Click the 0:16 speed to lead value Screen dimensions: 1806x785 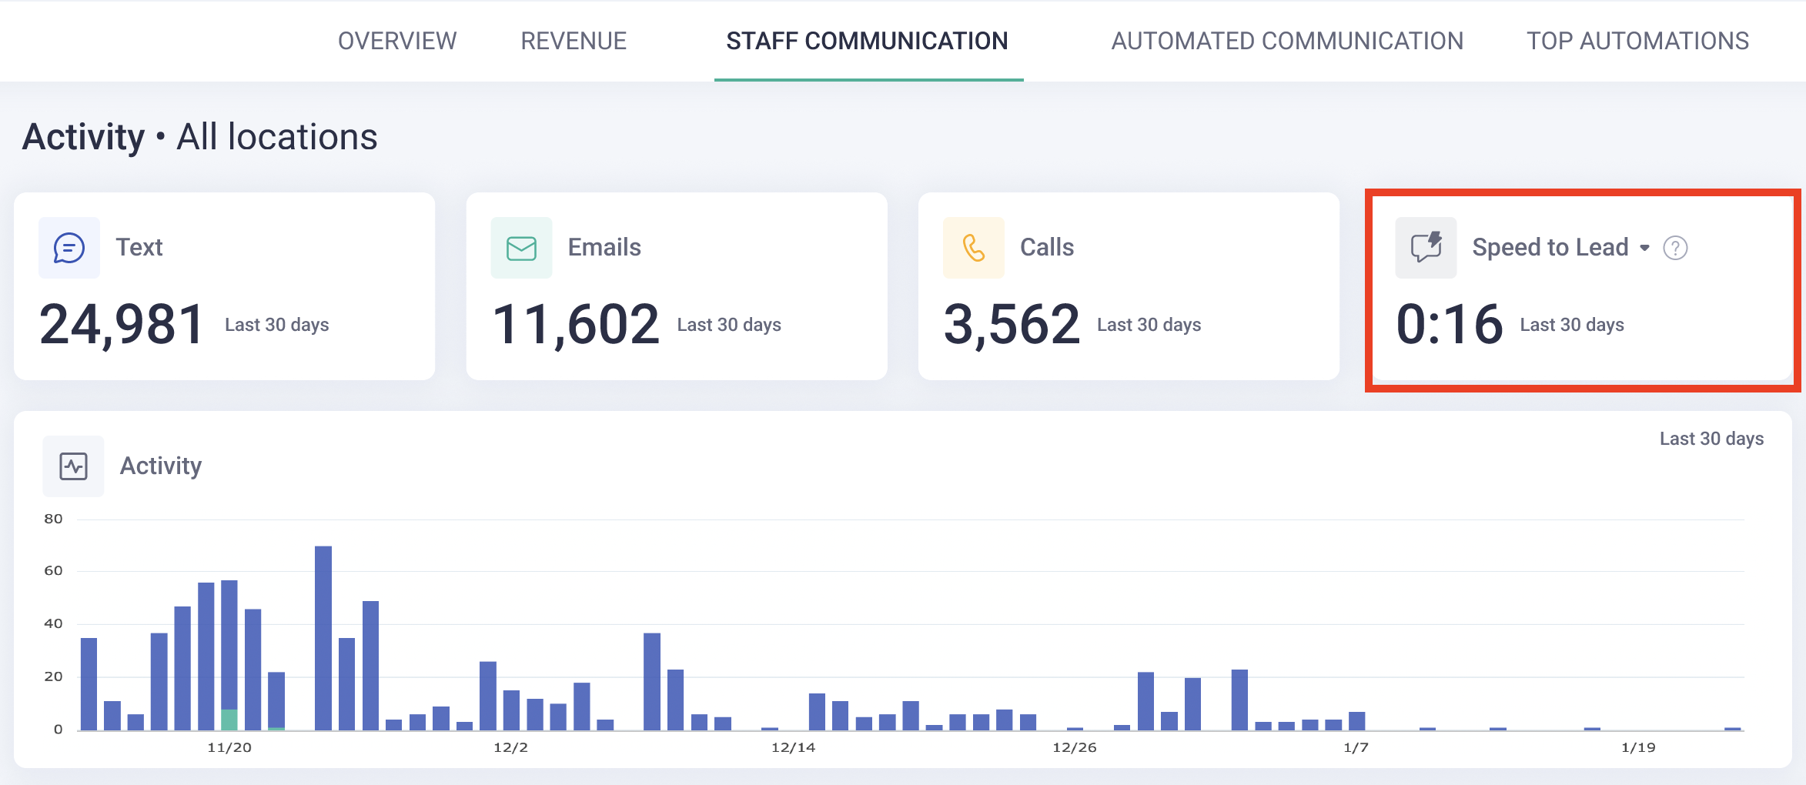click(1449, 324)
